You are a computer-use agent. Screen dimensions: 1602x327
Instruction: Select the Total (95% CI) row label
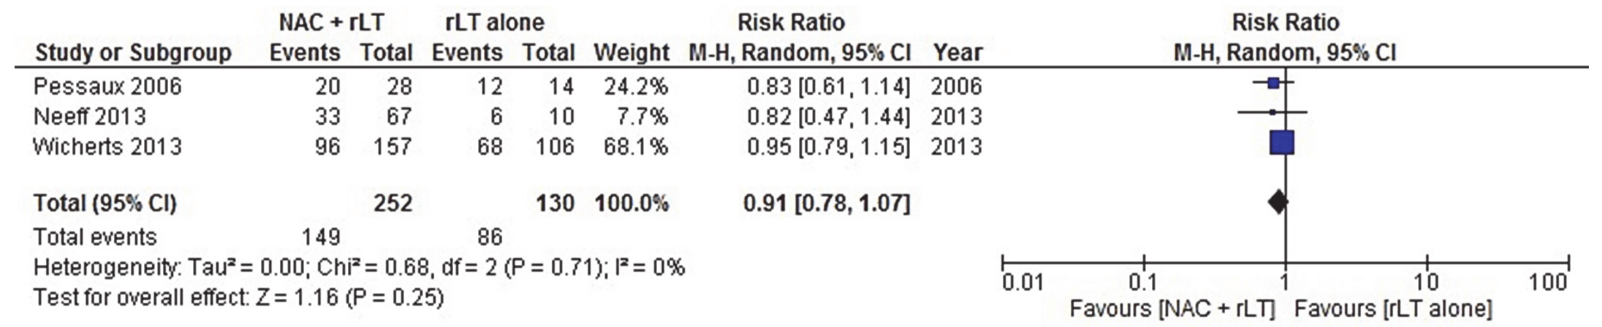click(105, 203)
